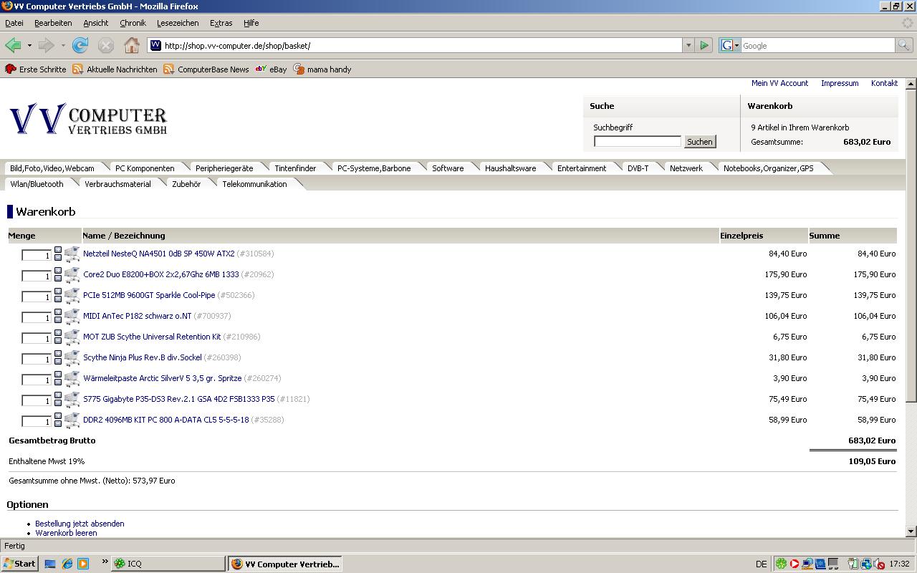Click the Show Desktop quick launch icon
The width and height of the screenshot is (917, 573).
(50, 564)
